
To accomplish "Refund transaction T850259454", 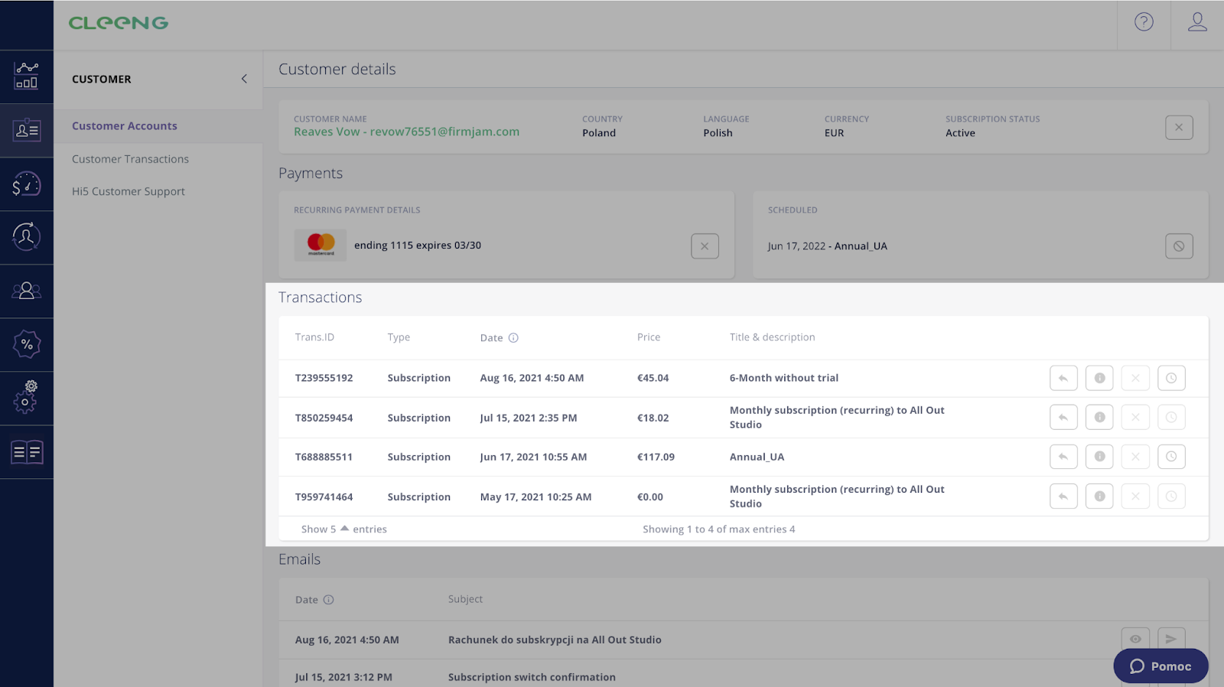I will point(1063,418).
